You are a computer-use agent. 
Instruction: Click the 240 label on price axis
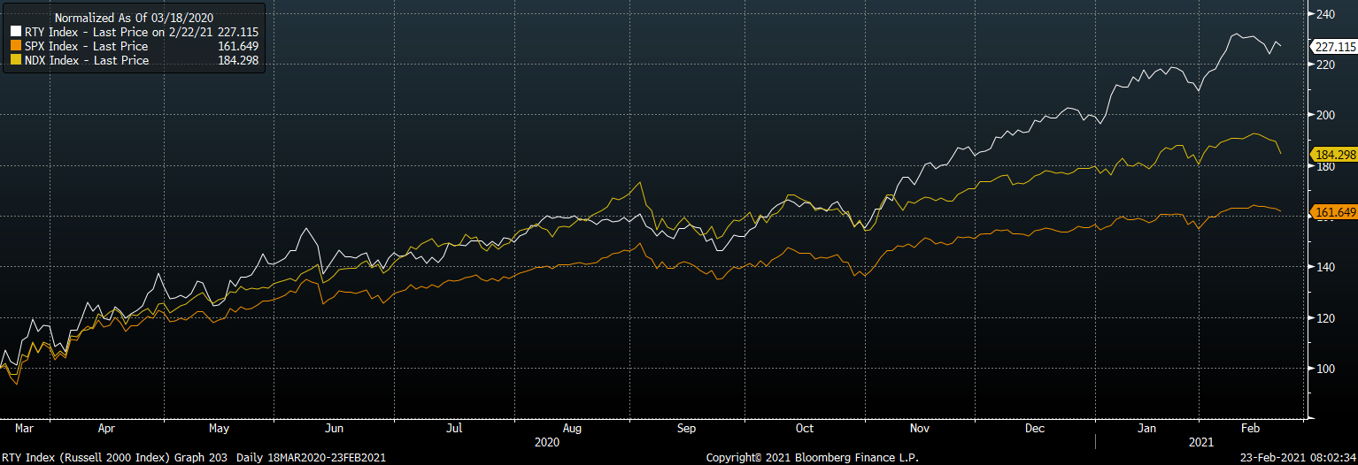coord(1325,14)
